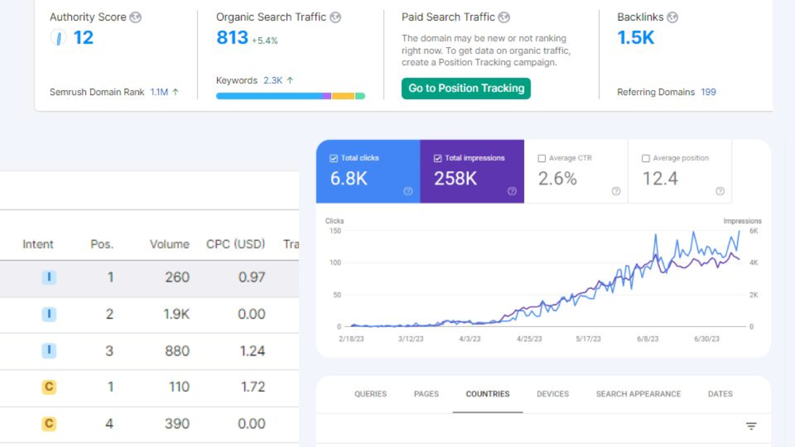Open help icon on Average position card
The height and width of the screenshot is (447, 795).
pyautogui.click(x=720, y=191)
